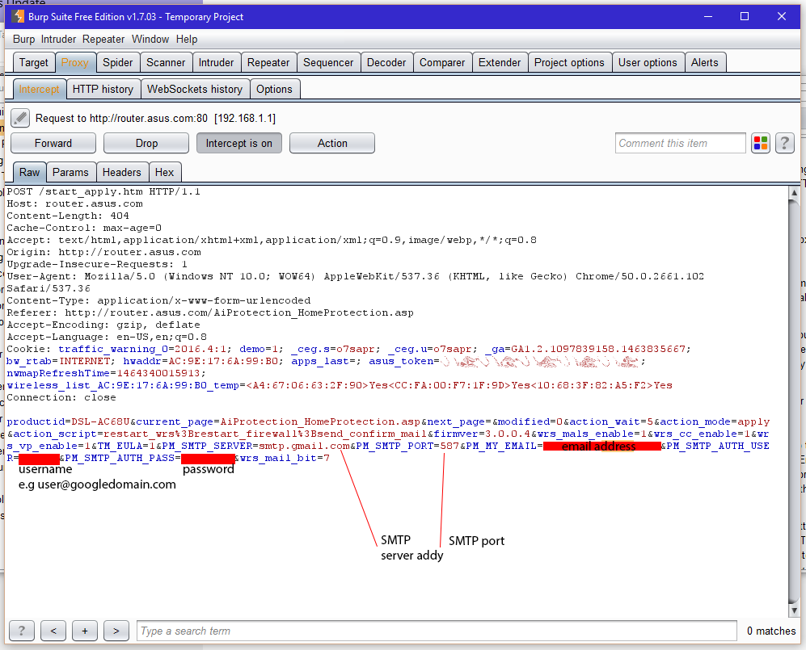The width and height of the screenshot is (806, 650).
Task: Click the search term input field
Action: tap(437, 631)
